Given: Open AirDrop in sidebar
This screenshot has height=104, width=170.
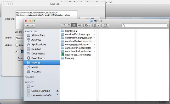Looking at the screenshot, I should (42, 40).
